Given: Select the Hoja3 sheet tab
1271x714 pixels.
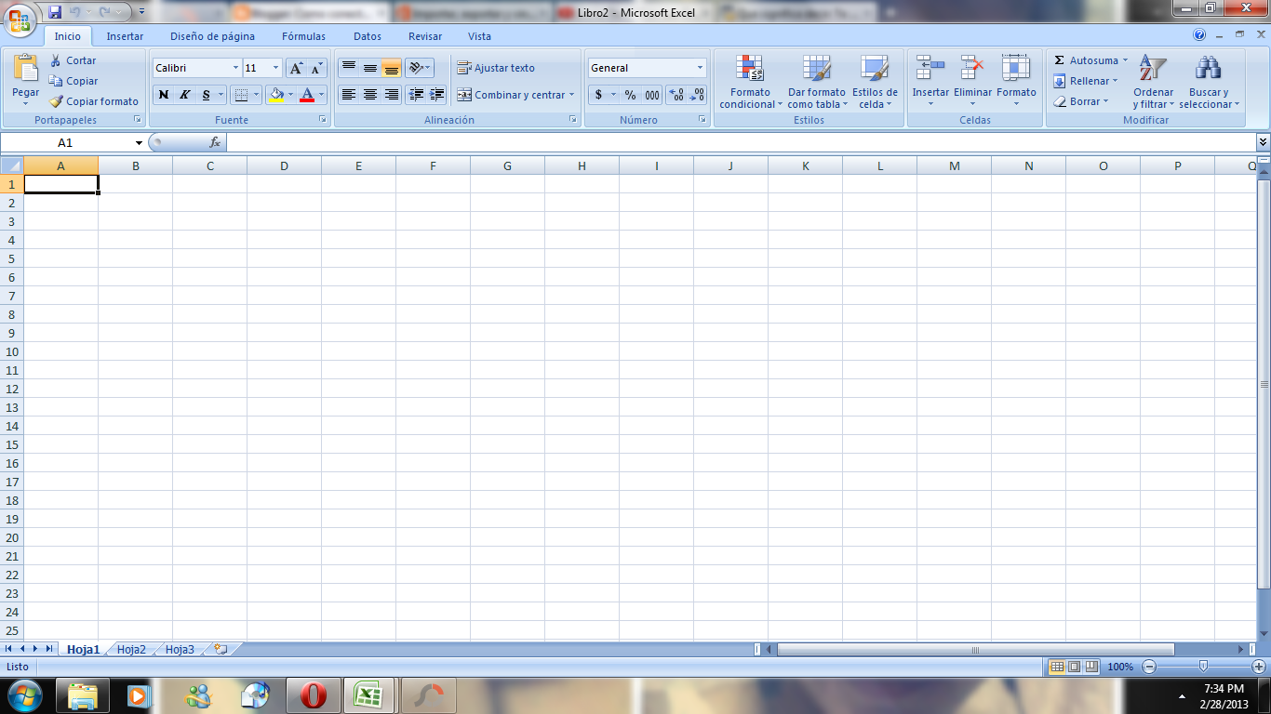Looking at the screenshot, I should click(x=180, y=650).
